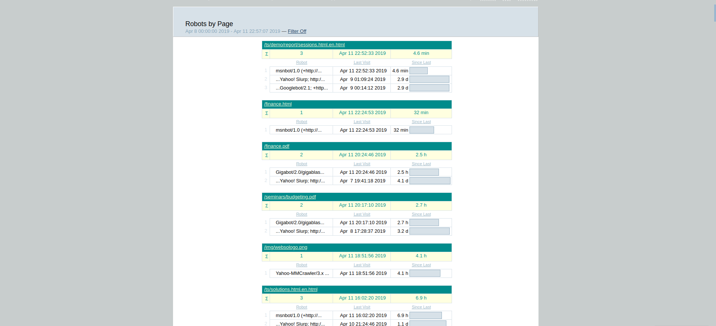Viewport: 716px width, 326px height.
Task: Click the sigma icon in the /finance.pdf summary row
Action: point(266,155)
